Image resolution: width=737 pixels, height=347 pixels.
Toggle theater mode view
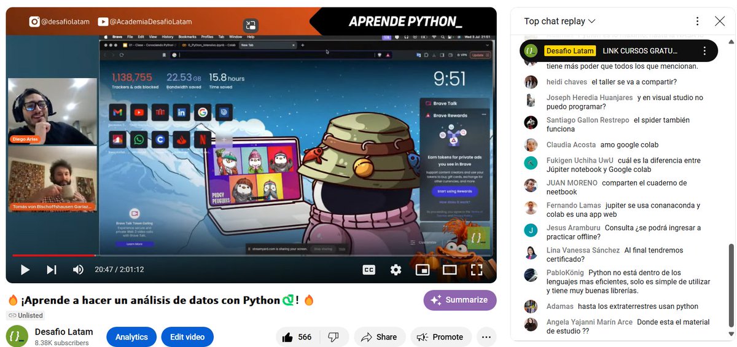450,270
